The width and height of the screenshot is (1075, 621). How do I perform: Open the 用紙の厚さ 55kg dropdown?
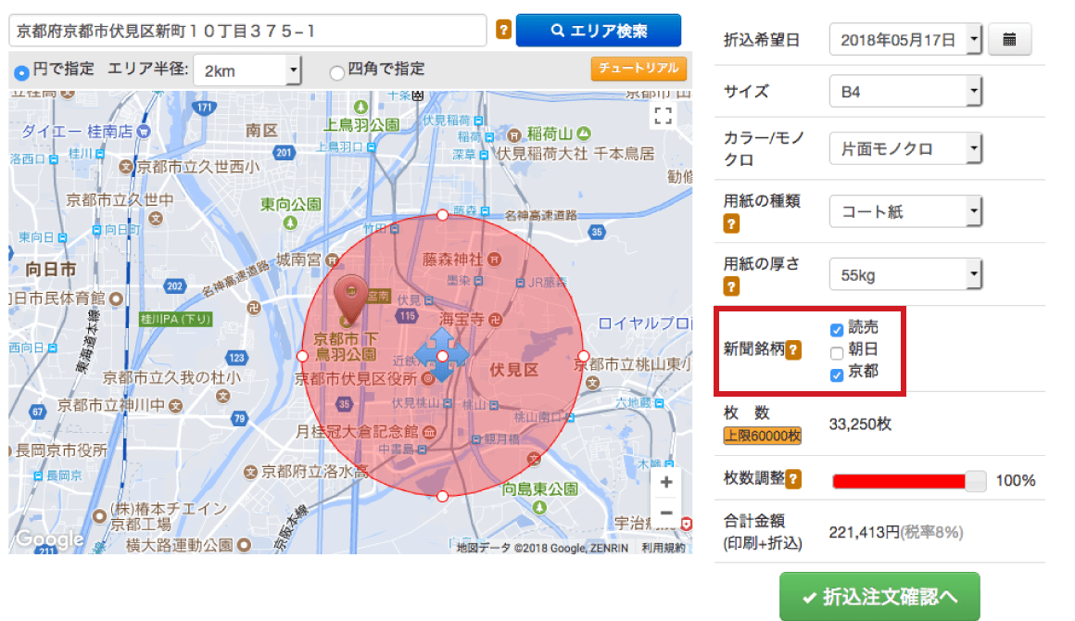click(x=904, y=275)
